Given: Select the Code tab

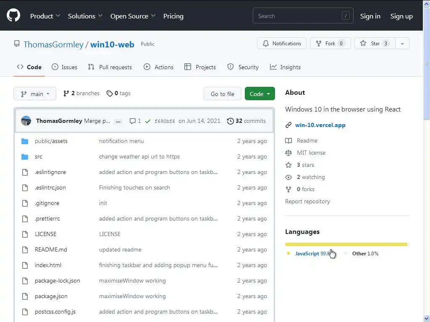Looking at the screenshot, I should click(29, 67).
